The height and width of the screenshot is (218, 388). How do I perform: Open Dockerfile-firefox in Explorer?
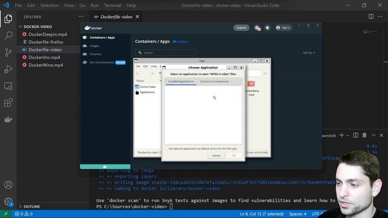pyautogui.click(x=46, y=42)
